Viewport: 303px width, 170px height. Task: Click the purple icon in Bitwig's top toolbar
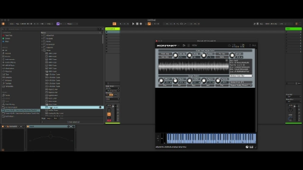[58, 24]
